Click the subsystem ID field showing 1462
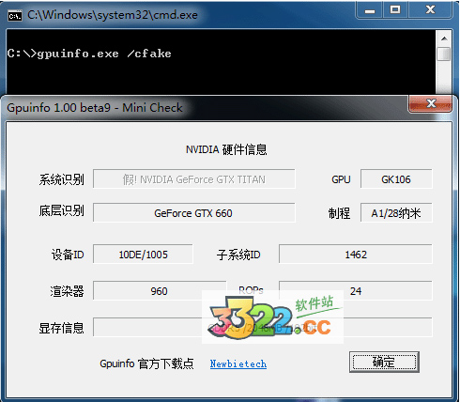Image resolution: width=460 pixels, height=402 pixels. (356, 255)
